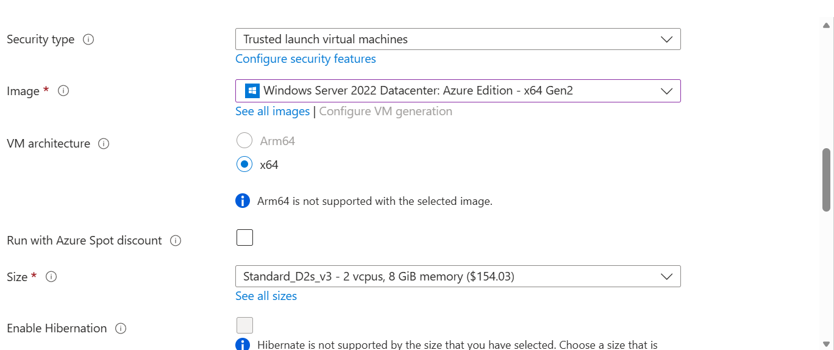Click info icon next to Size label

(52, 277)
